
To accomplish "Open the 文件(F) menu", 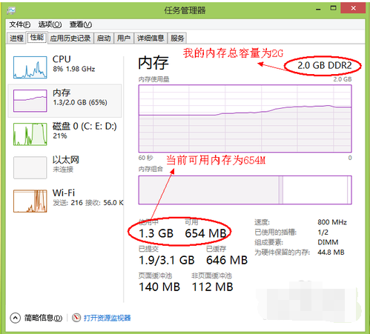I will 20,24.
